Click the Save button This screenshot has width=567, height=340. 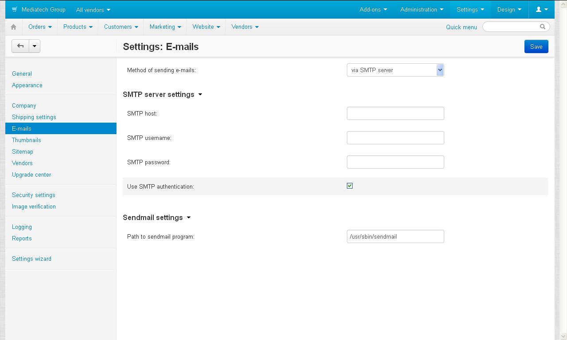(x=536, y=46)
